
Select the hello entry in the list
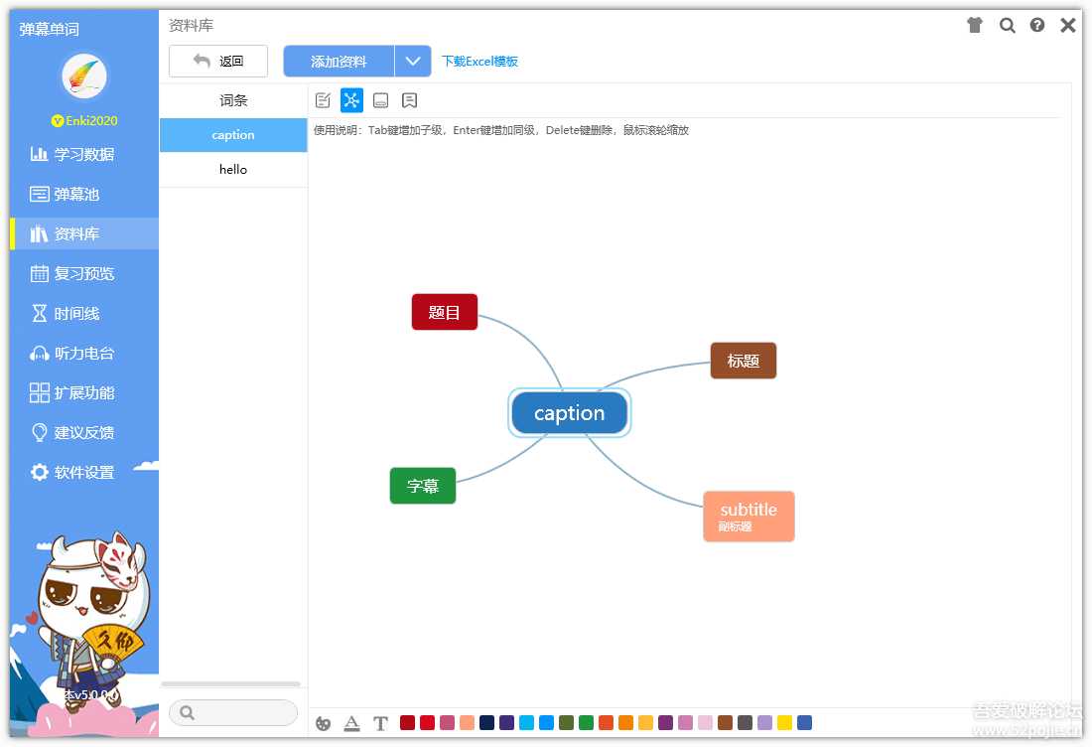tap(232, 169)
